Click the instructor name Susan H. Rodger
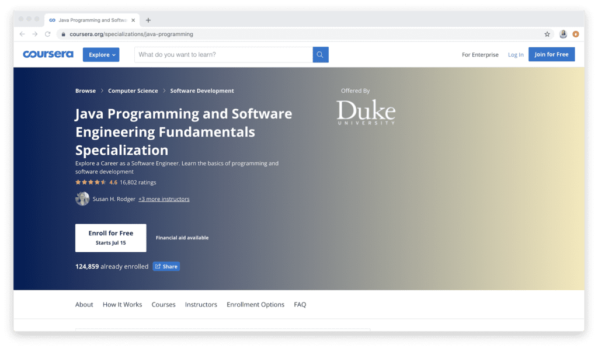Image resolution: width=598 pixels, height=348 pixels. pyautogui.click(x=114, y=199)
